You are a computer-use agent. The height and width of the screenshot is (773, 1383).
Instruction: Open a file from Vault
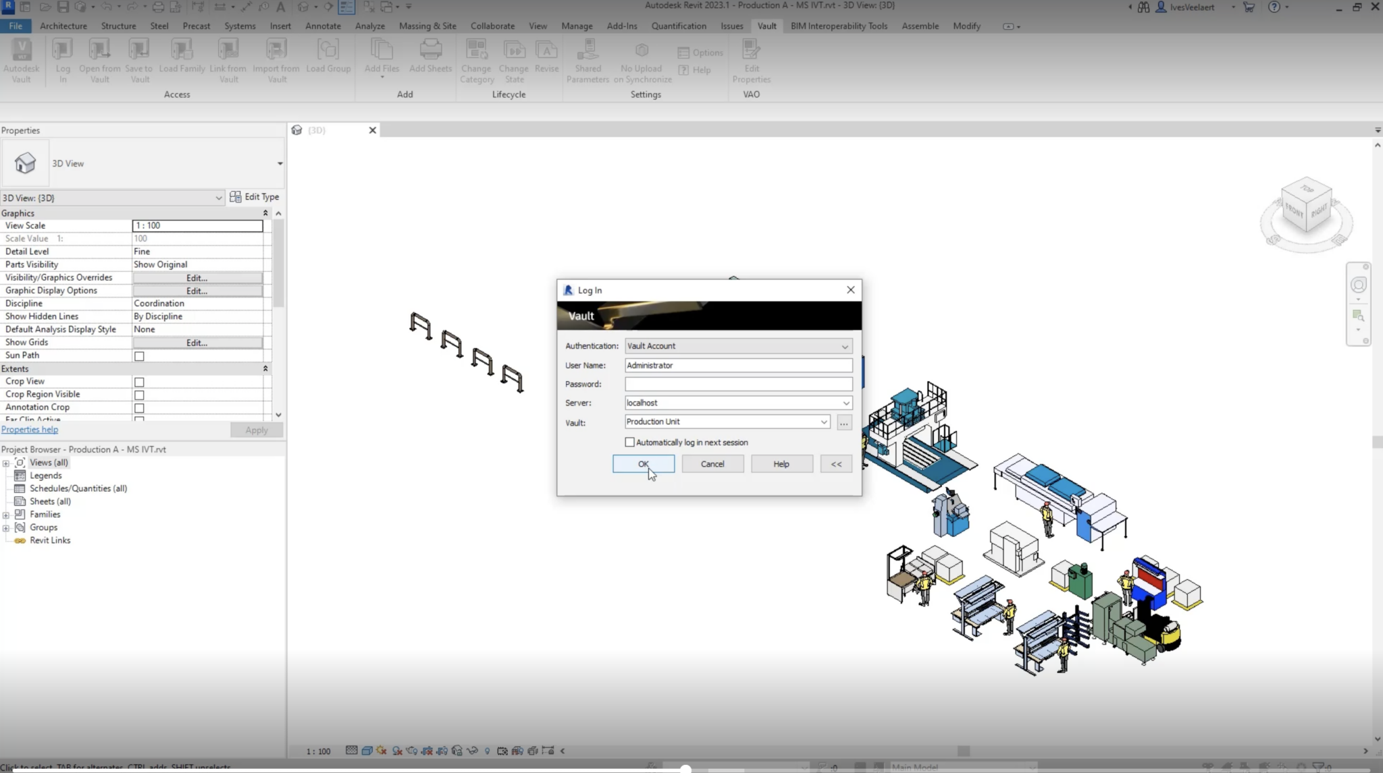point(99,59)
